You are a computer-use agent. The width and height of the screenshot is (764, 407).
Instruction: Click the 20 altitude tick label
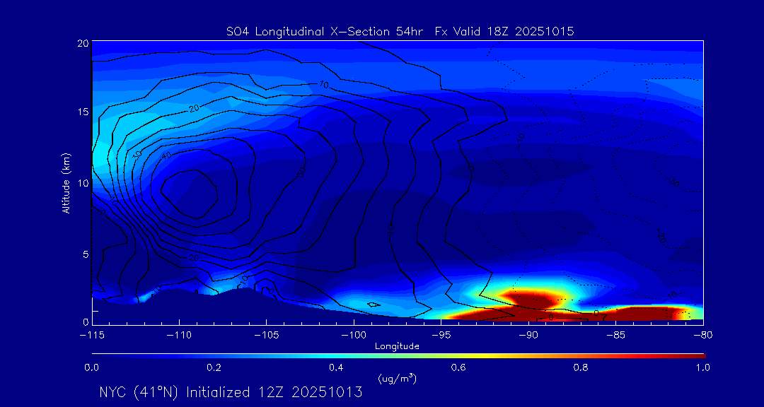point(83,43)
